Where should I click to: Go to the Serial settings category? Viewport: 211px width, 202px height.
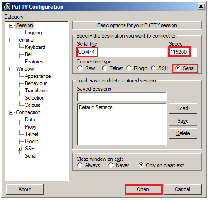31,156
